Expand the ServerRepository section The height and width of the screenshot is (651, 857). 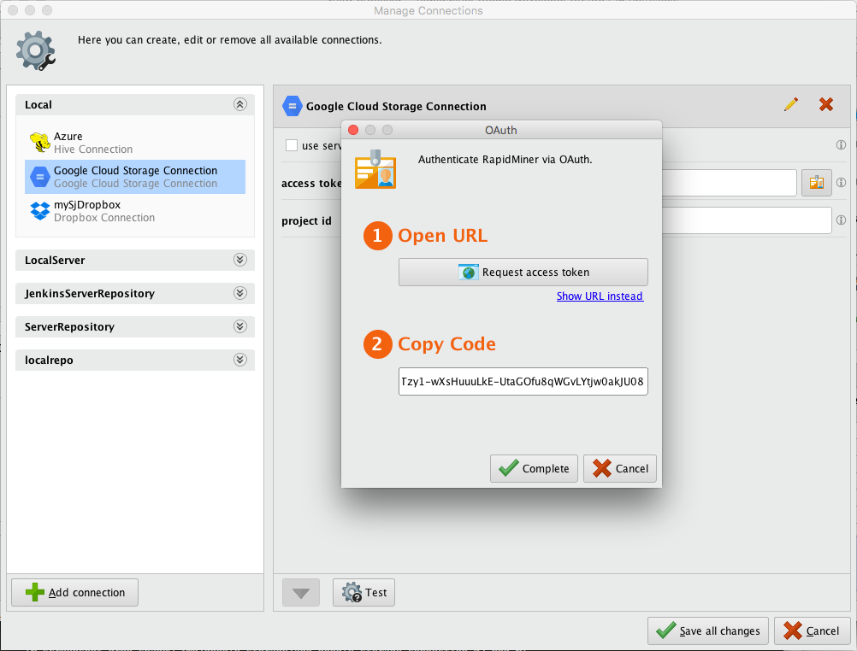coord(240,326)
